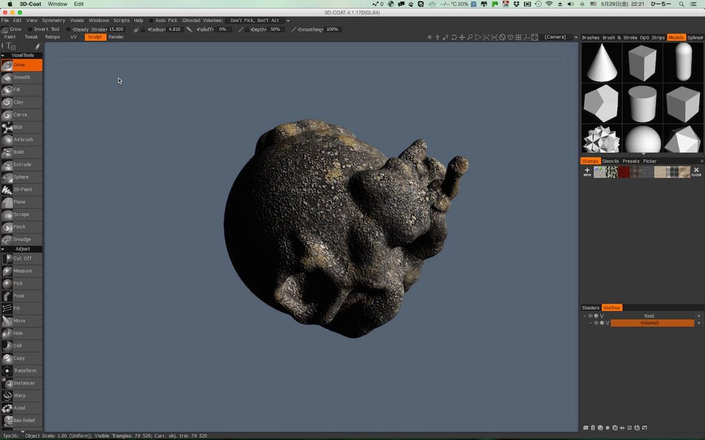Pick the Pinch tool in the sidebar
Viewport: 705px width, 440px height.
(19, 227)
